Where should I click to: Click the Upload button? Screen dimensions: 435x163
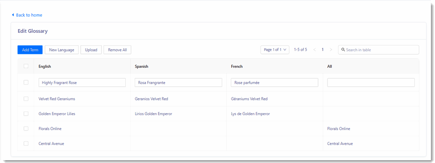click(x=91, y=50)
